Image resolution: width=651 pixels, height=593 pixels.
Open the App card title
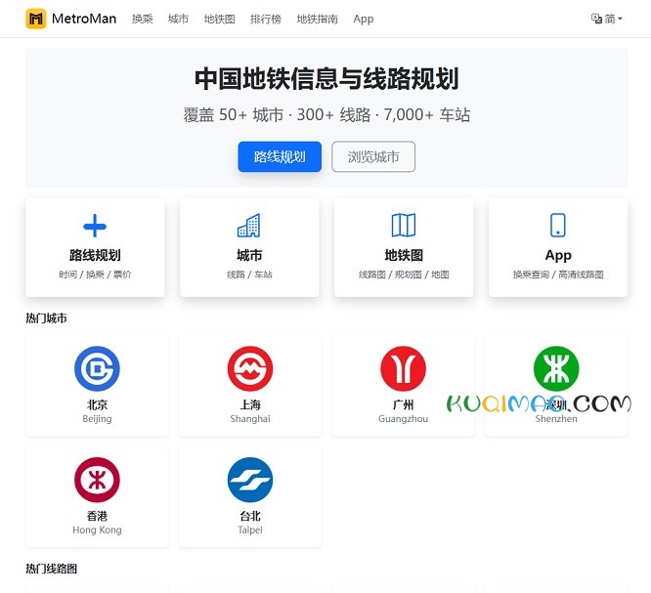coord(558,255)
